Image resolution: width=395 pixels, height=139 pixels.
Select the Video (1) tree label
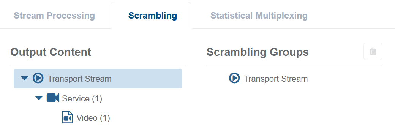[93, 118]
